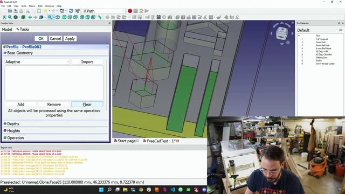Image resolution: width=345 pixels, height=194 pixels.
Task: Click the Measure distance ruler icon
Action: [x=100, y=17]
